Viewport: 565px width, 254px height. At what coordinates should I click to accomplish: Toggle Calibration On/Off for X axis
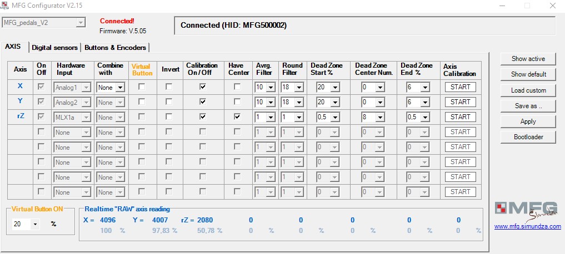(x=203, y=87)
